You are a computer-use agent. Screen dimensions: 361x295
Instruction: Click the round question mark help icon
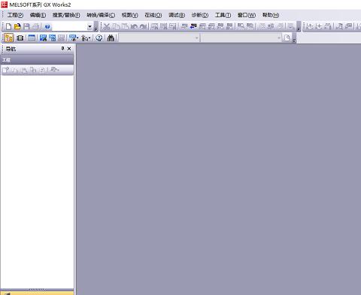tap(99, 38)
